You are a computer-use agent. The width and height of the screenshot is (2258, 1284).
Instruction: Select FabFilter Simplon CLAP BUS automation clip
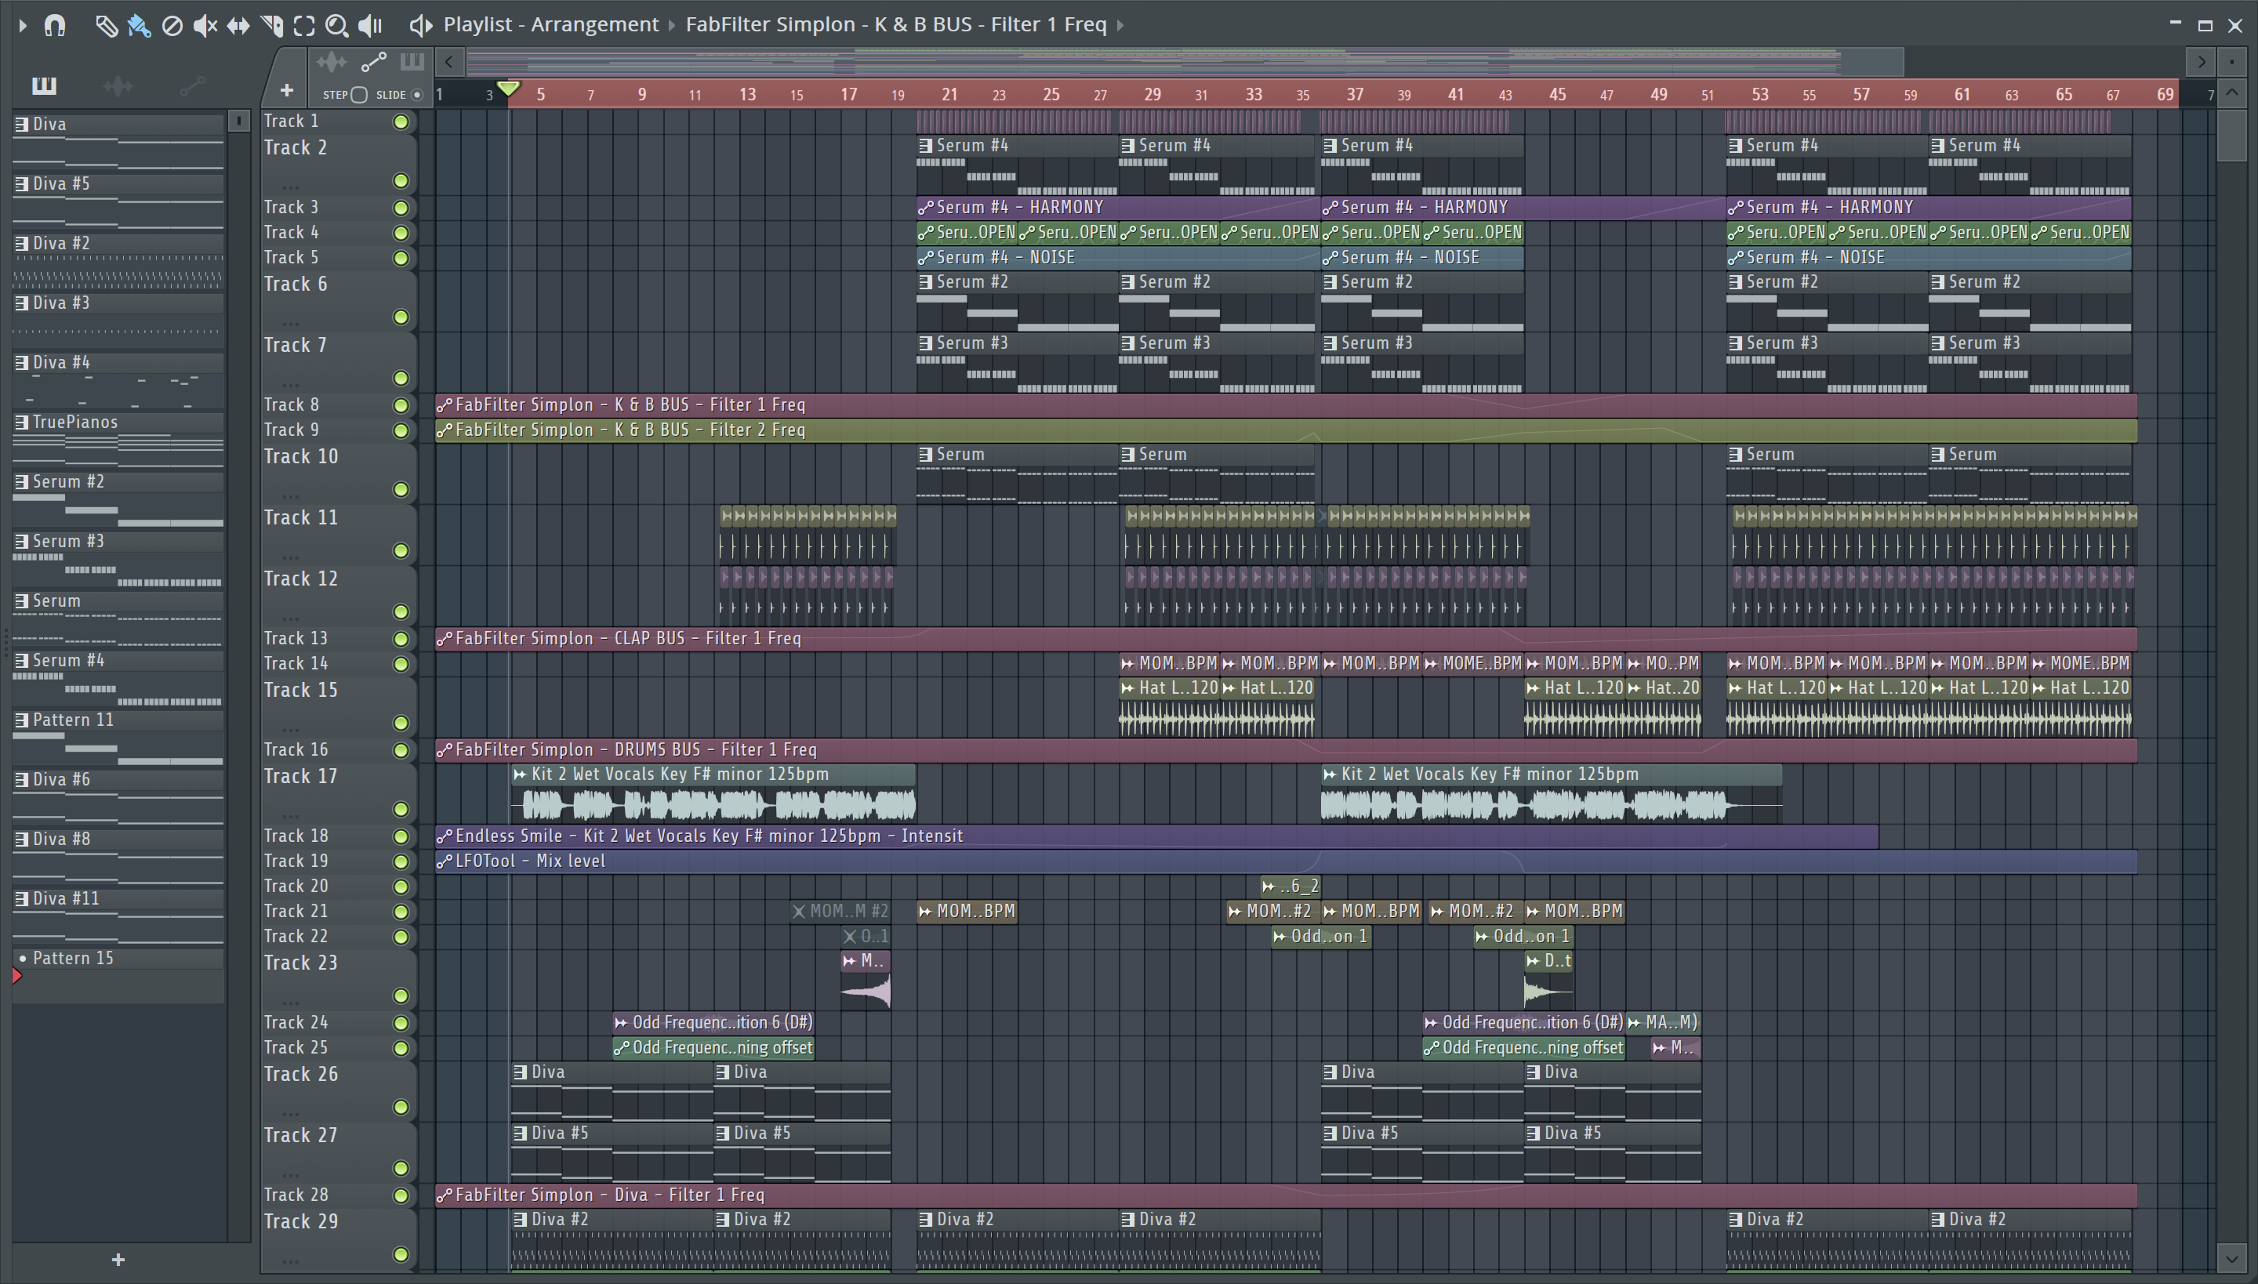click(1286, 640)
